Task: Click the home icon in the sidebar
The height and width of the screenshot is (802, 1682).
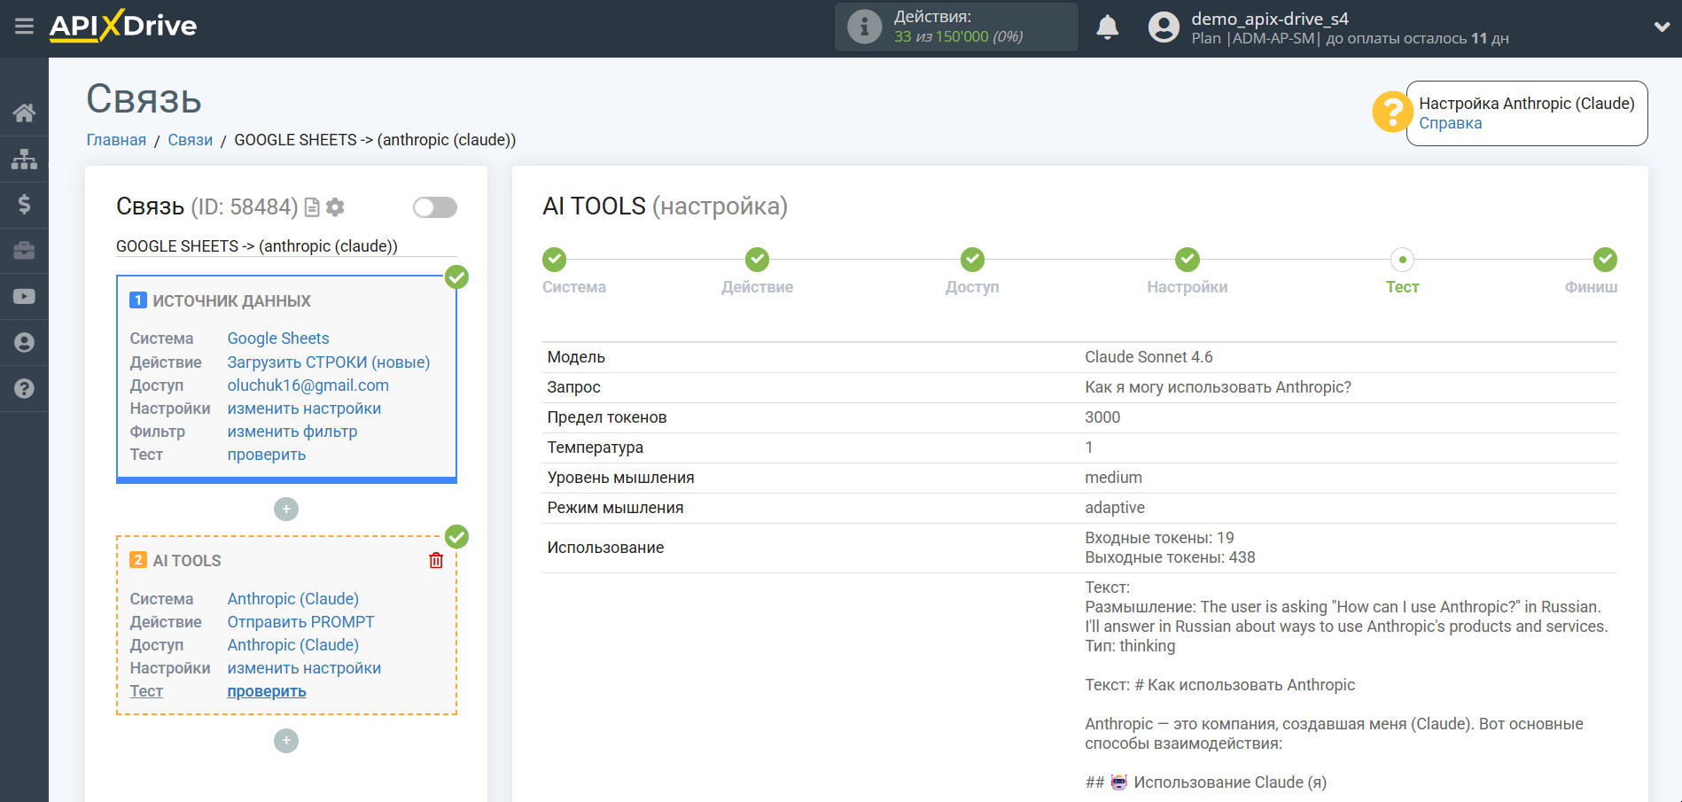Action: tap(24, 113)
